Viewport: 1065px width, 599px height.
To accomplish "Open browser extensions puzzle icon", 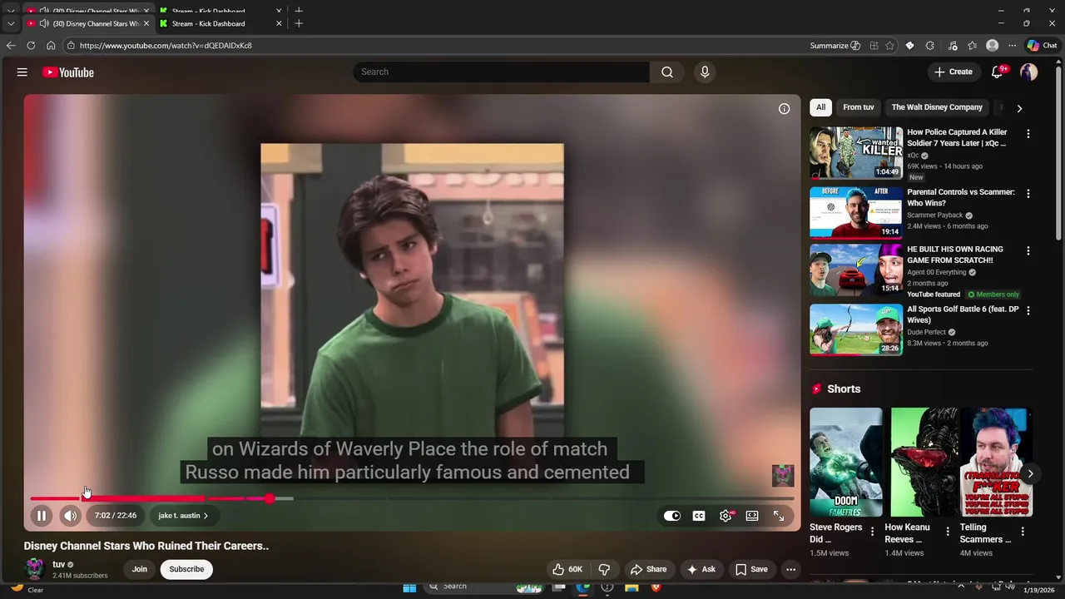I will pos(930,46).
